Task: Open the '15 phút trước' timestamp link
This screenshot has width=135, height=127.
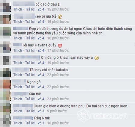Action: (x=58, y=9)
